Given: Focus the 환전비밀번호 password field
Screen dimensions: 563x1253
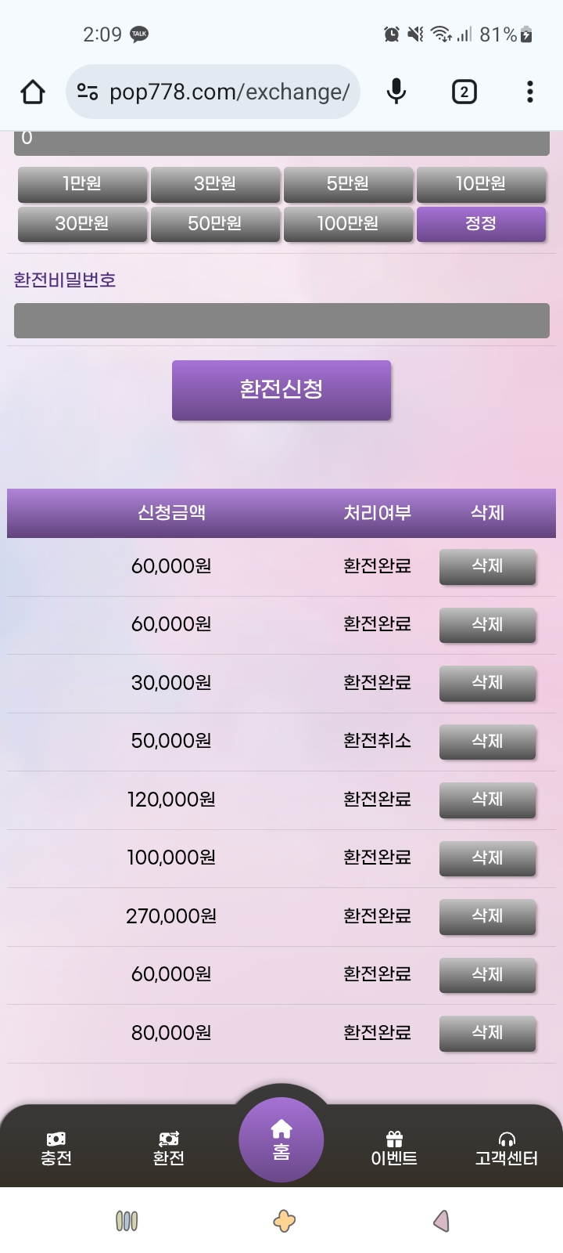Looking at the screenshot, I should tap(281, 321).
